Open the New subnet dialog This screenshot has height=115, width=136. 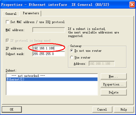tap(114, 76)
